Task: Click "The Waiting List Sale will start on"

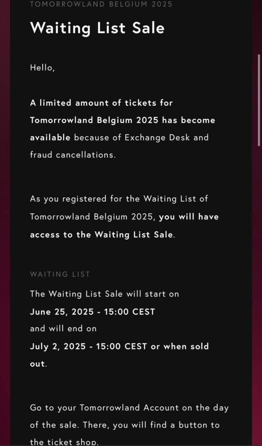Action: [104, 294]
